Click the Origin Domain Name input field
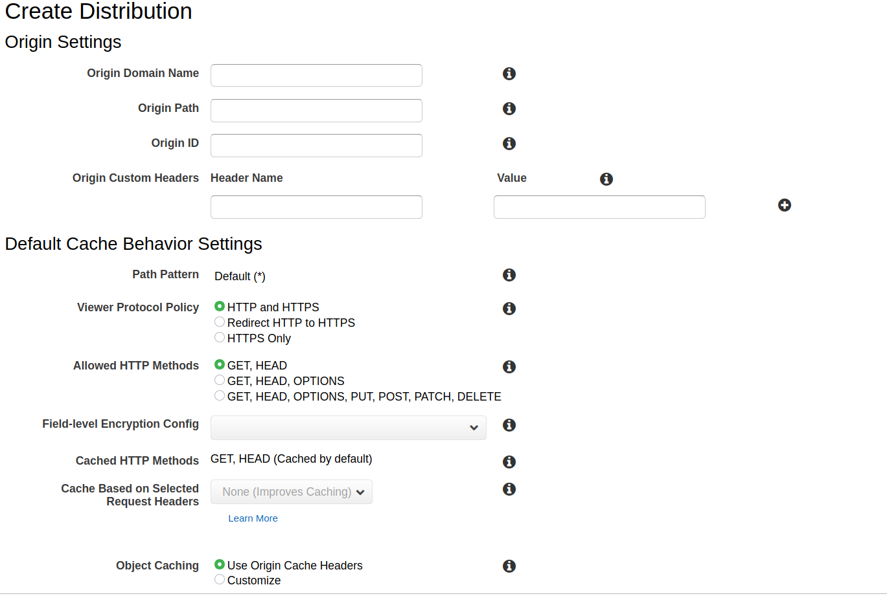 click(316, 75)
